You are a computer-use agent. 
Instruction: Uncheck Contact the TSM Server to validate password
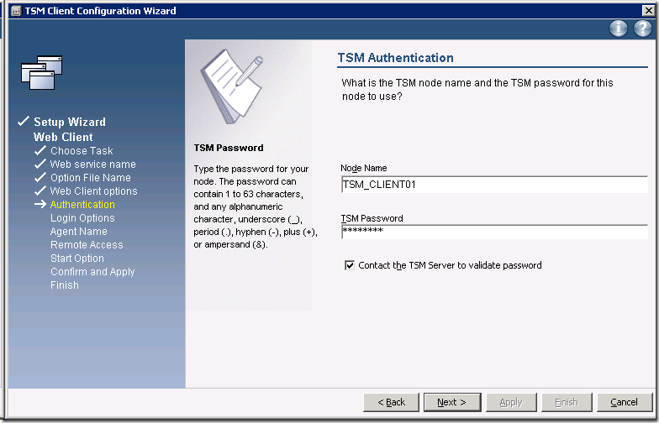tap(350, 265)
